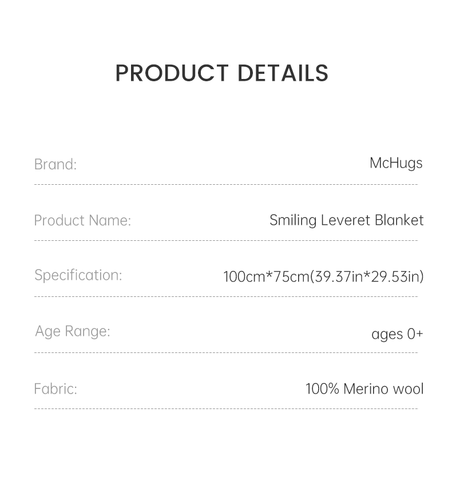Click the dashed line under Fabric row

coord(226,409)
